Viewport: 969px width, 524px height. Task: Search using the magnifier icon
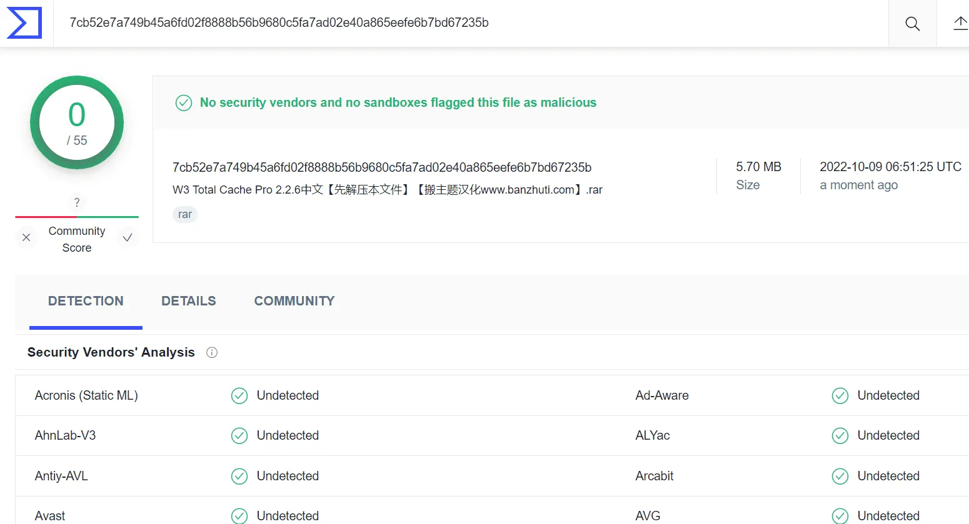click(x=912, y=24)
